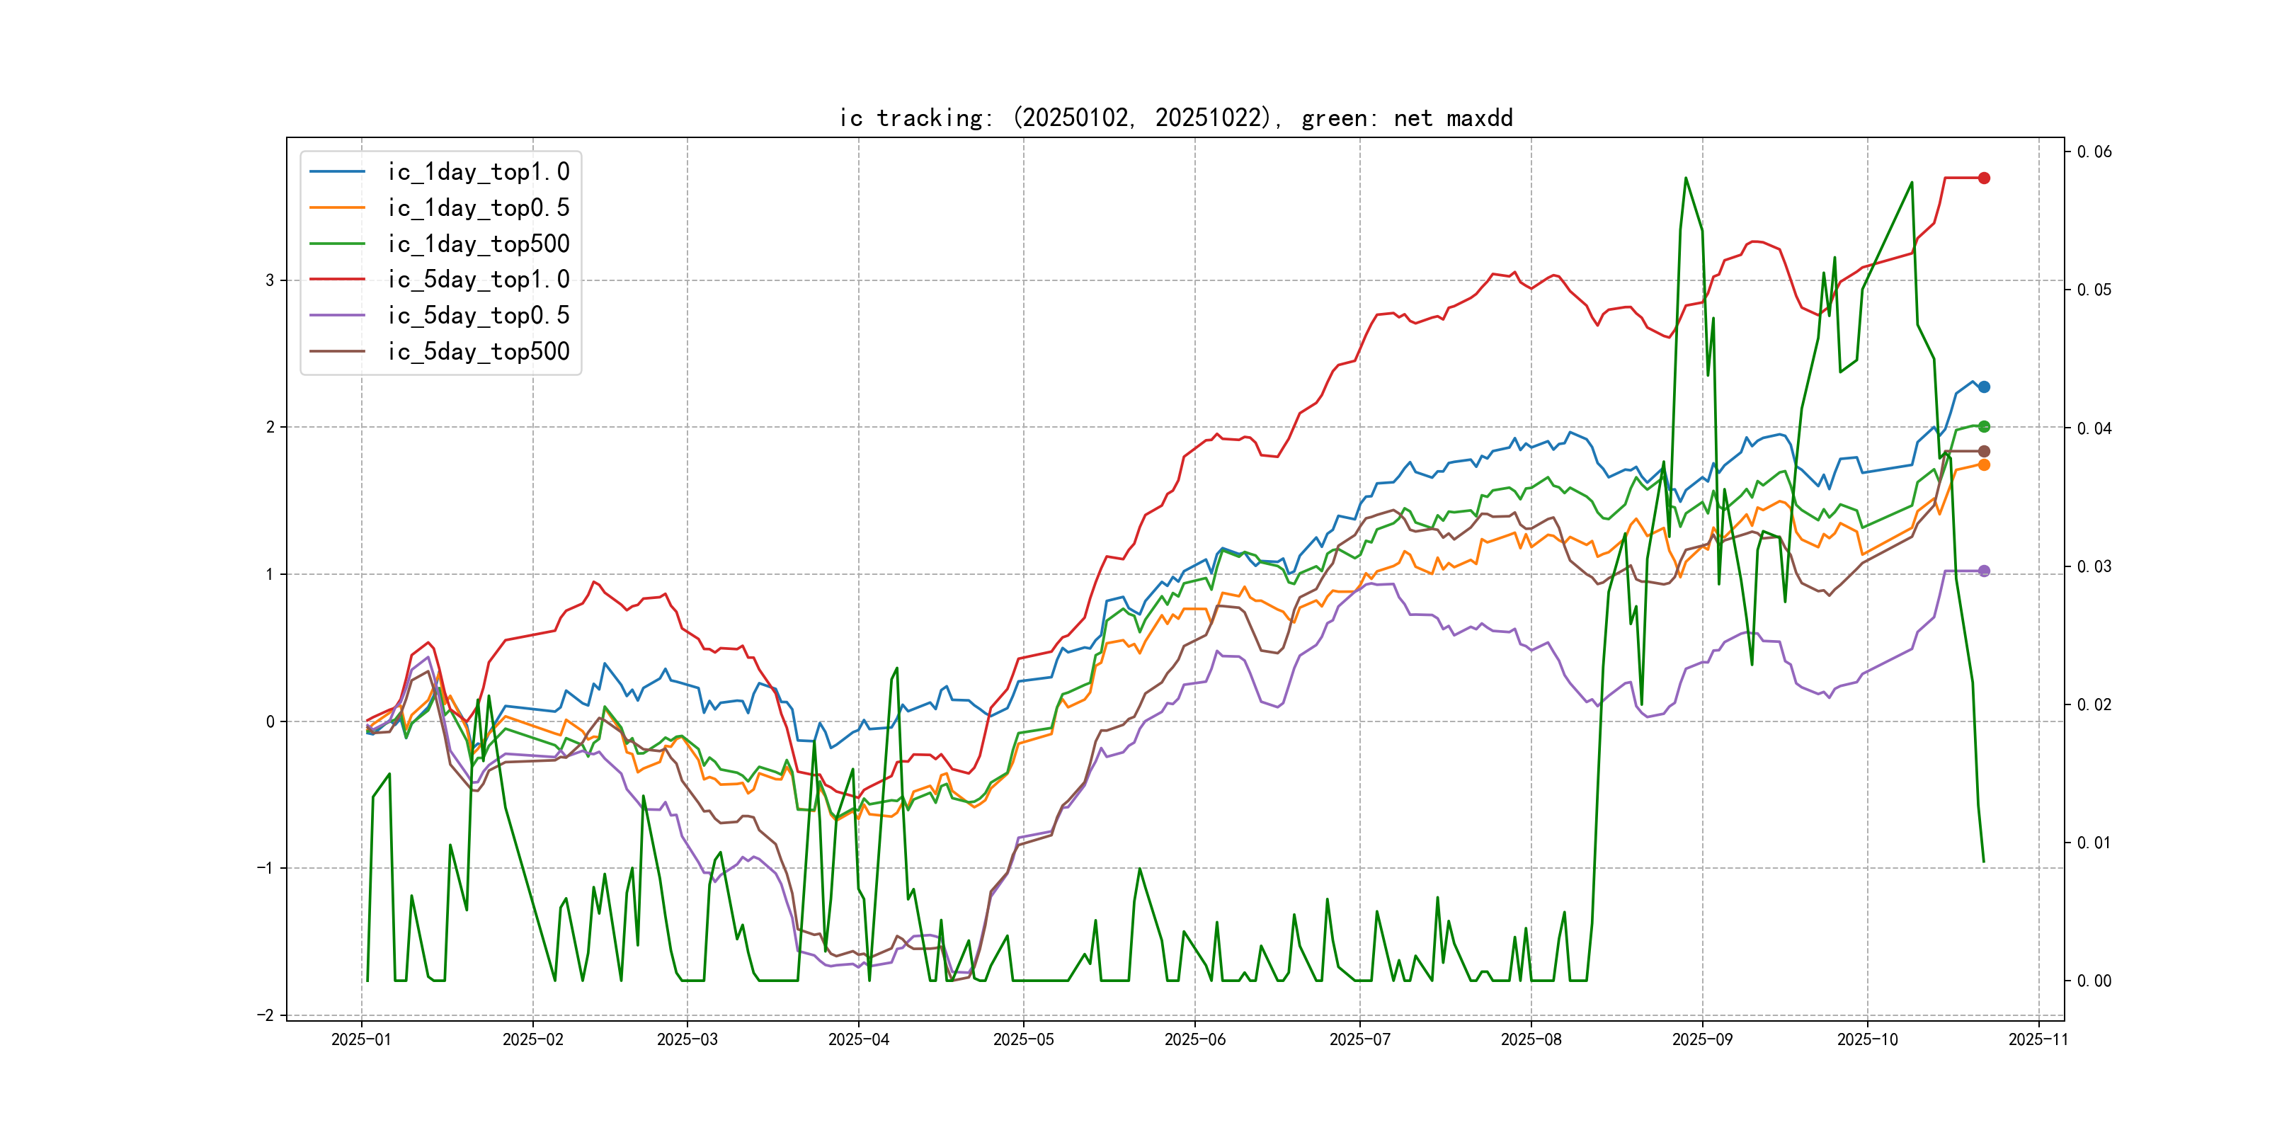
Task: Click the 3 left axis tick label
Action: coord(269,280)
